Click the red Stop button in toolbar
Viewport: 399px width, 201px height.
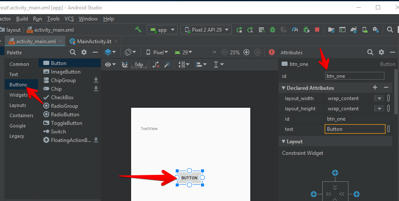point(317,30)
